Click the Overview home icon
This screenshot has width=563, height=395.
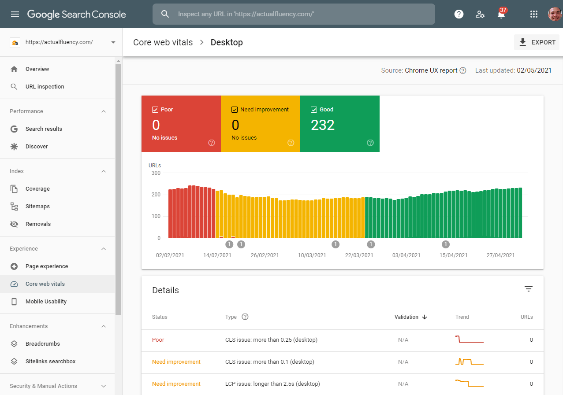pos(14,69)
